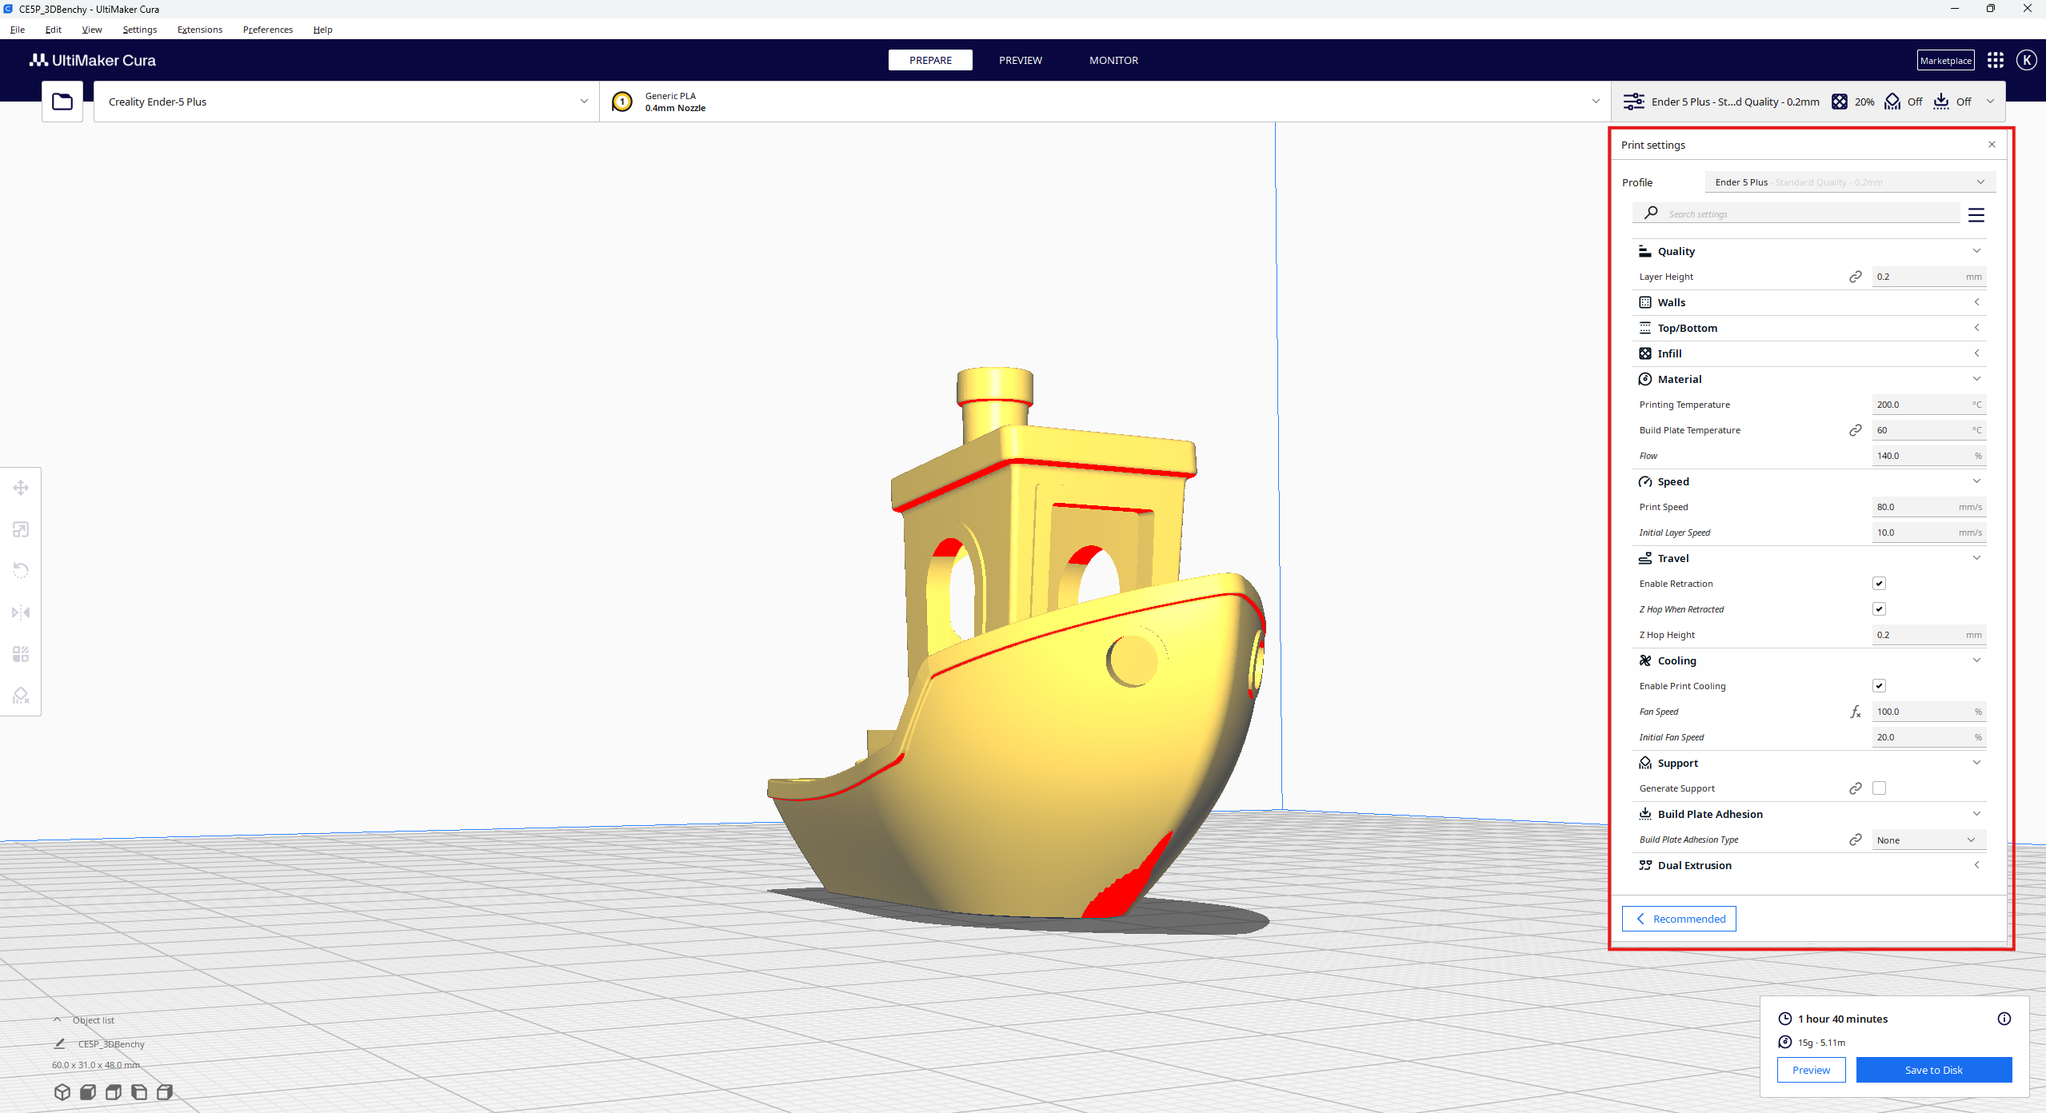
Task: Switch to the PREVIEW tab
Action: [1020, 60]
